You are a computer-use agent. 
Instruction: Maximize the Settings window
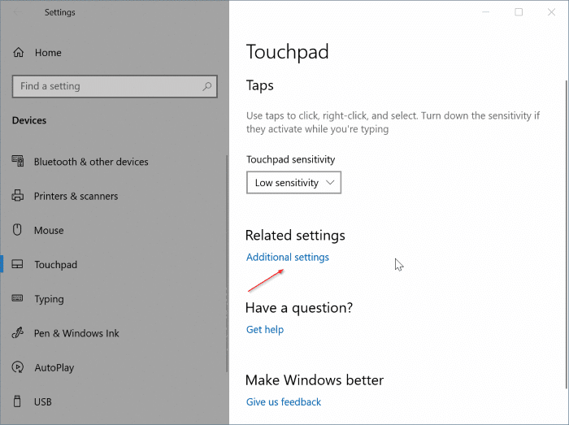tap(519, 12)
